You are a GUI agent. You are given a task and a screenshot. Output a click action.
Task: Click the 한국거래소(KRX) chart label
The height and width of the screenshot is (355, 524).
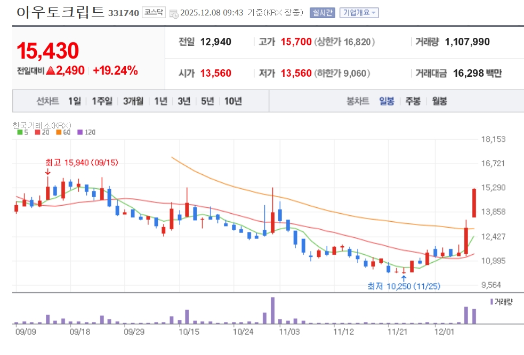pos(42,125)
